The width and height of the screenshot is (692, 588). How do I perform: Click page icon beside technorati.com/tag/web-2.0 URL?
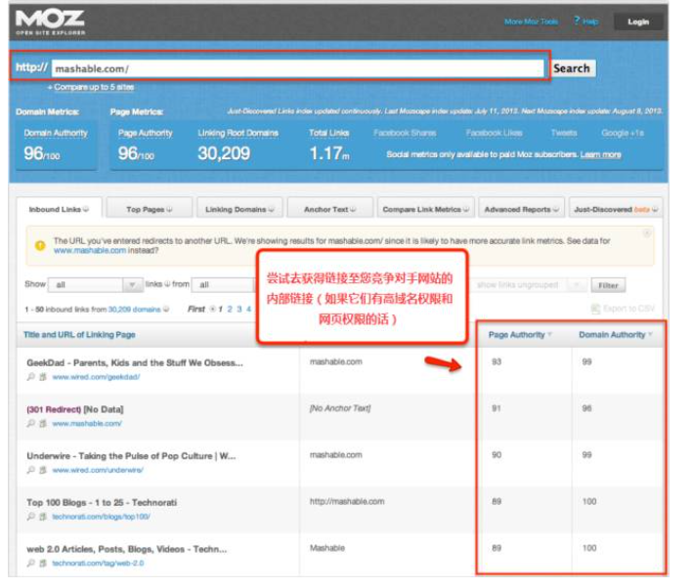(x=43, y=564)
